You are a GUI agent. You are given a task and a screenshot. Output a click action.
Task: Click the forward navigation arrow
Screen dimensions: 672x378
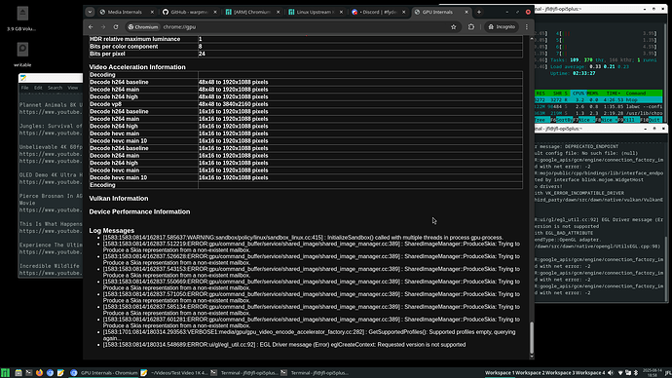(x=103, y=27)
